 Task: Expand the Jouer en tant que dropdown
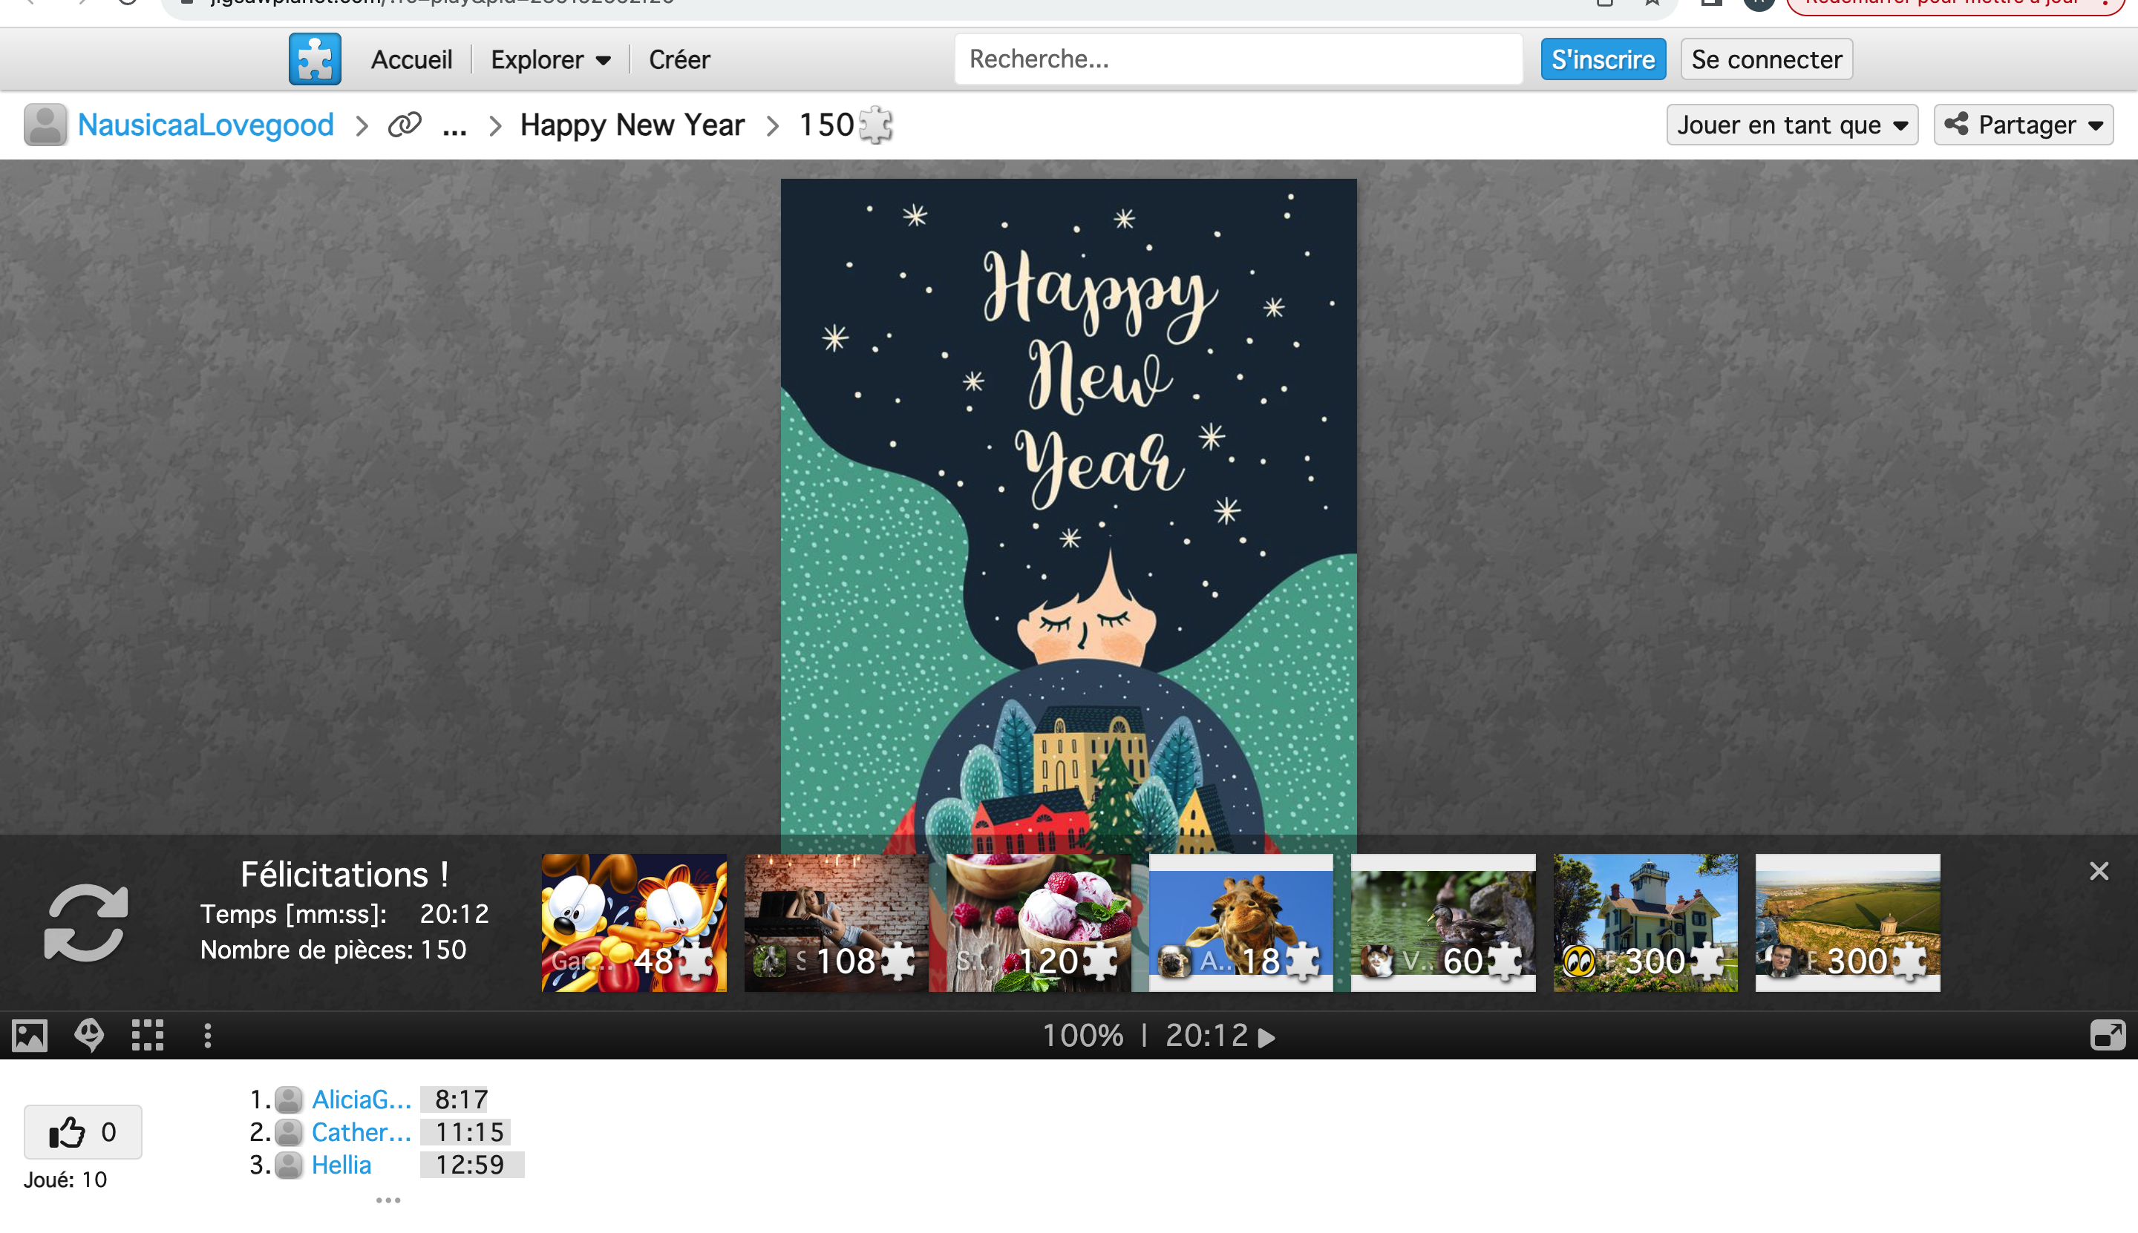1791,125
